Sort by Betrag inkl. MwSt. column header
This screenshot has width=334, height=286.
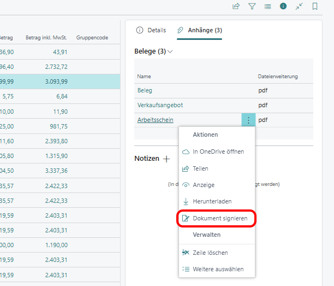46,38
